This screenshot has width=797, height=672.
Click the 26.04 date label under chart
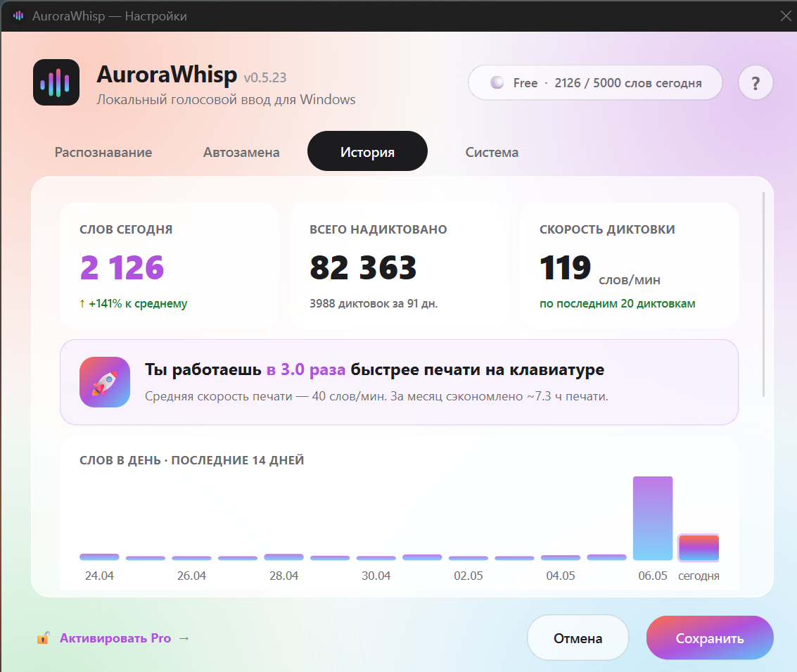191,576
